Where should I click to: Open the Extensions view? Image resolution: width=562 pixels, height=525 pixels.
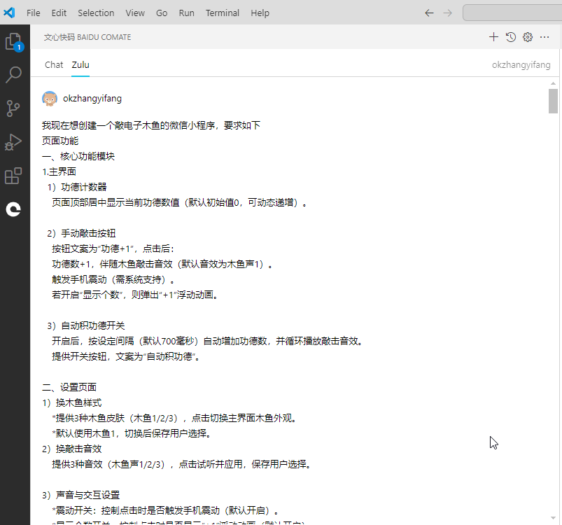(x=13, y=176)
